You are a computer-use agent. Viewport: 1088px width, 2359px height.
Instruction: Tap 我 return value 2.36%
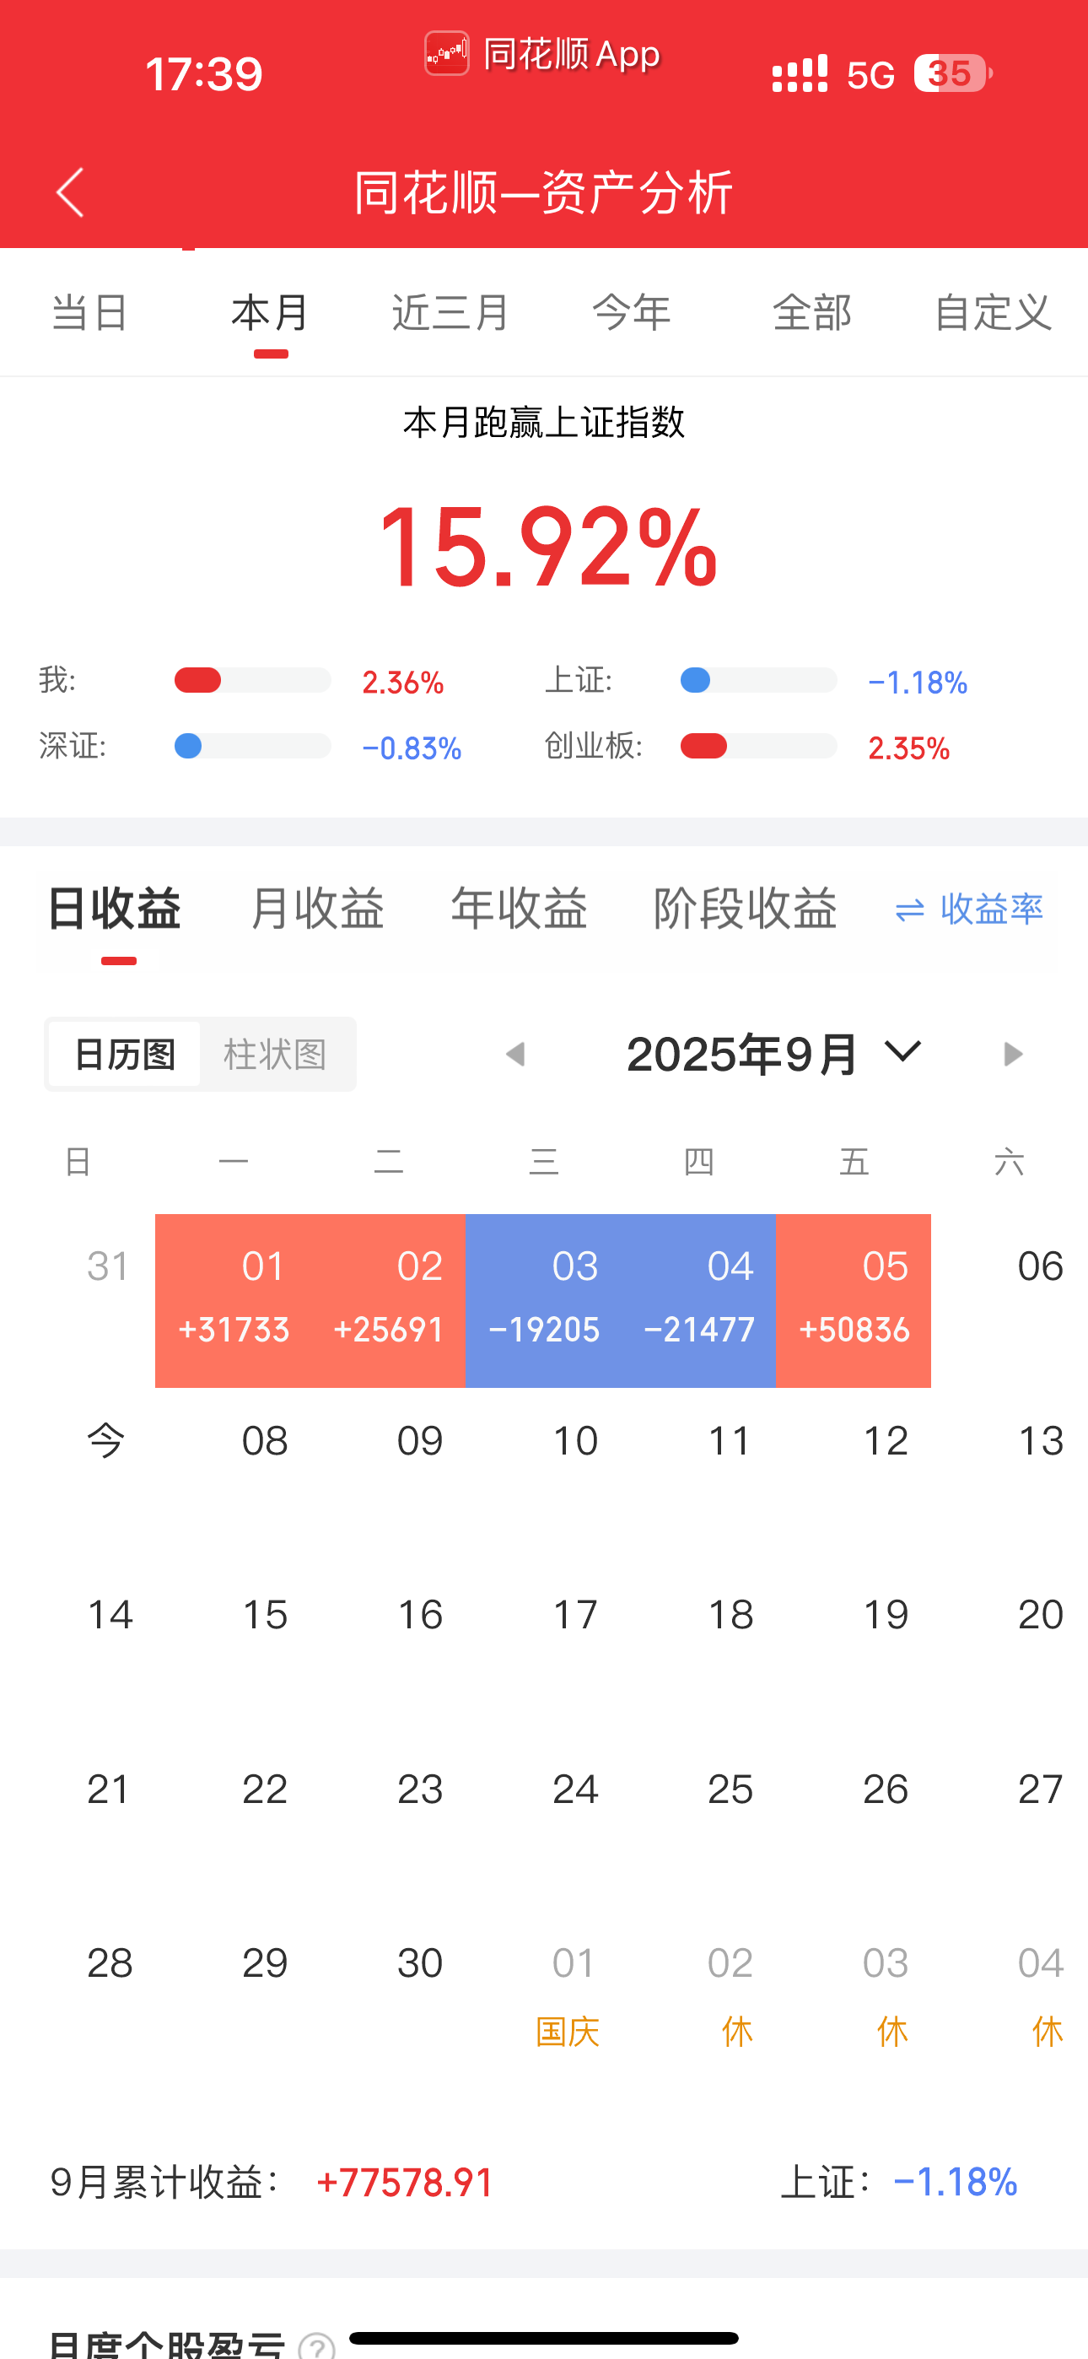pos(403,683)
